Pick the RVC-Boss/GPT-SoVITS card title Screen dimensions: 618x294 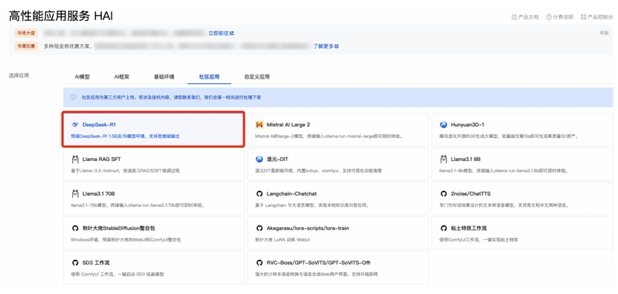[x=318, y=263]
